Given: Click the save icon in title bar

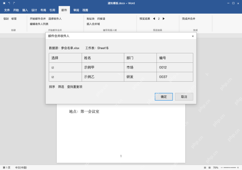Looking at the screenshot, I should coord(4,3).
